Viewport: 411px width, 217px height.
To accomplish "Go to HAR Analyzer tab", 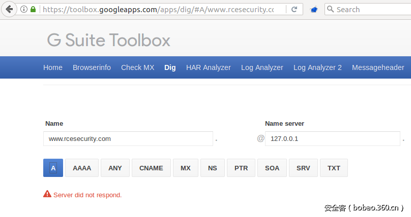I will click(209, 67).
